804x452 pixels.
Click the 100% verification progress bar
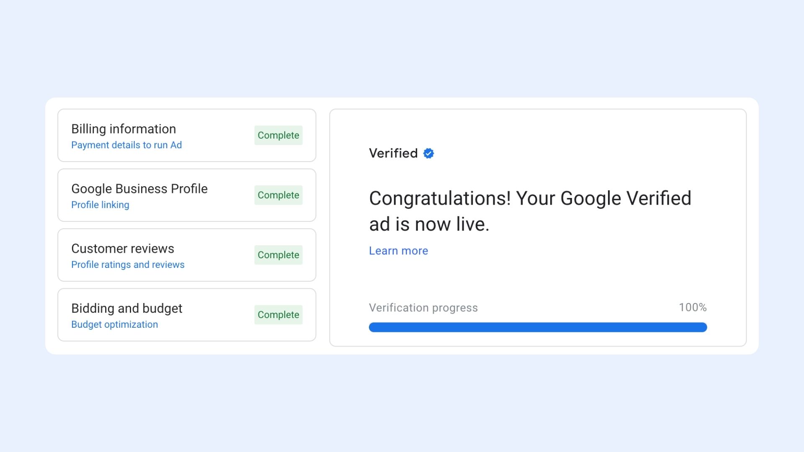point(538,327)
